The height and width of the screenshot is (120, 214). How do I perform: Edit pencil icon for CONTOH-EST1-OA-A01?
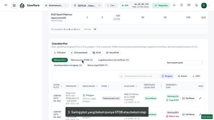tap(200, 98)
